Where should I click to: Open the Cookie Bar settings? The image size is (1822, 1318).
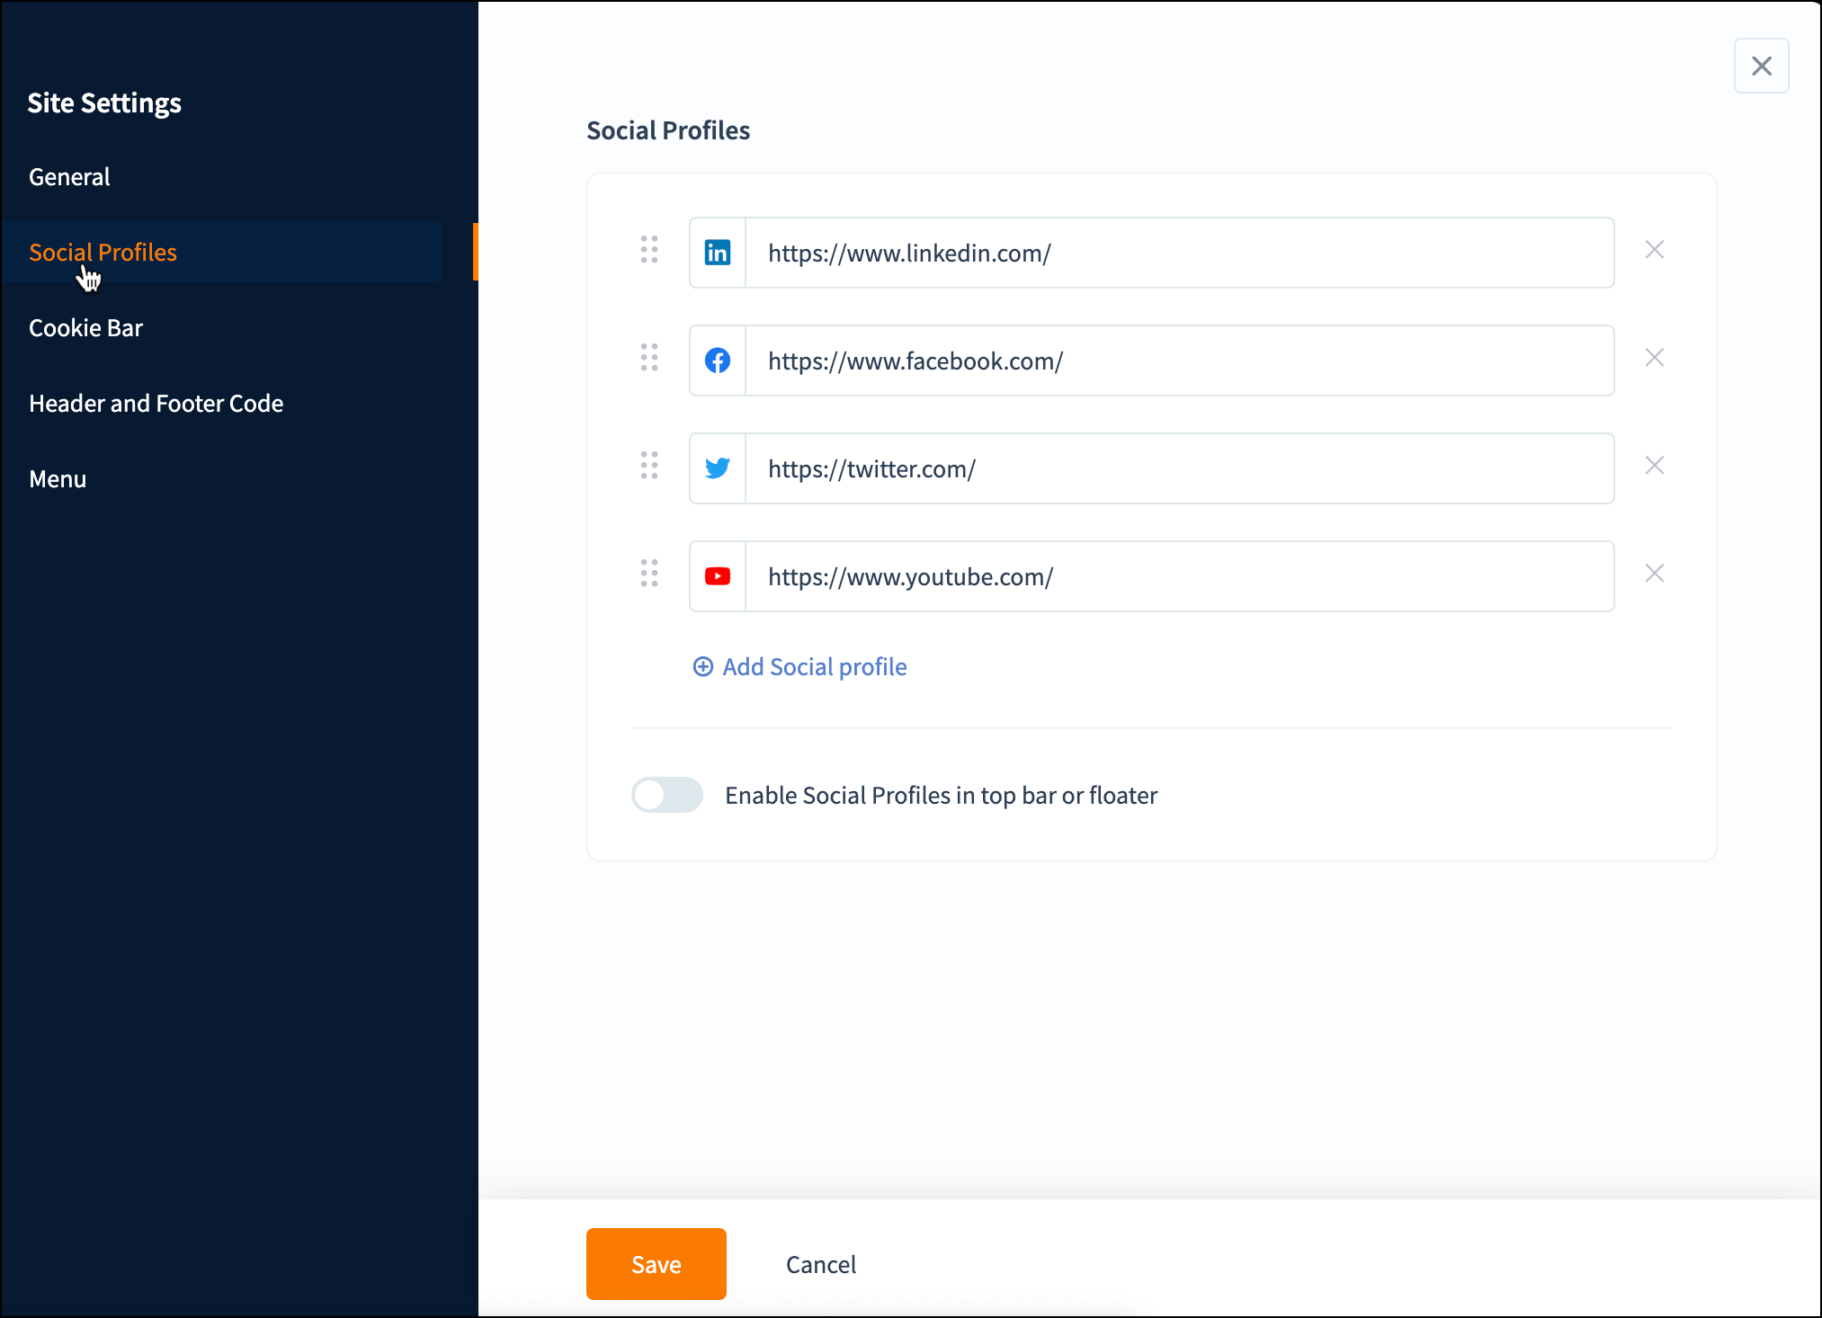[x=86, y=328]
